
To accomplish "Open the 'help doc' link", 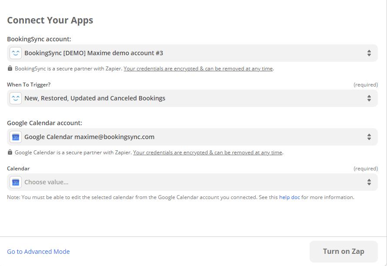I will 289,197.
